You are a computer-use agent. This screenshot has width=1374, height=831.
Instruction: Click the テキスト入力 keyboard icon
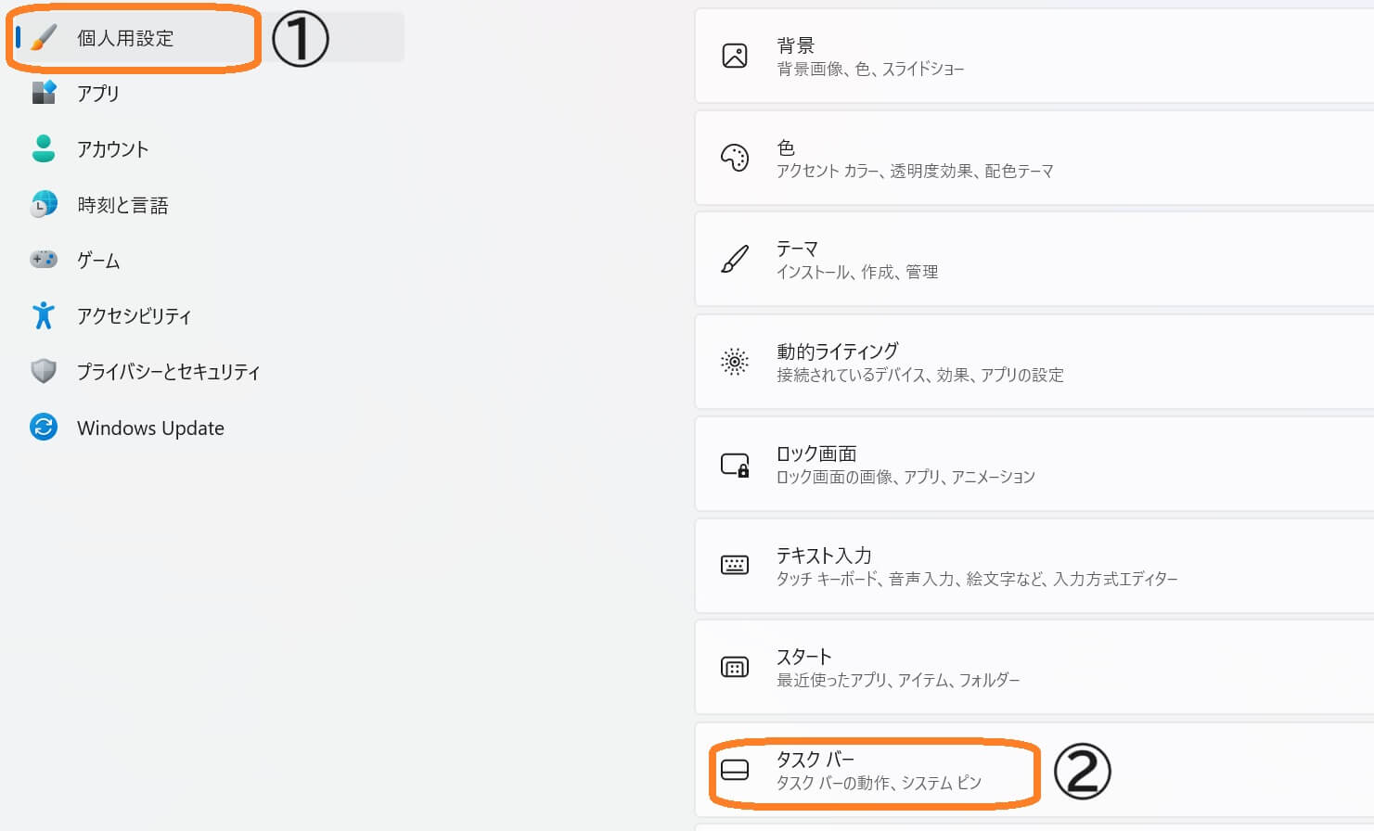735,565
